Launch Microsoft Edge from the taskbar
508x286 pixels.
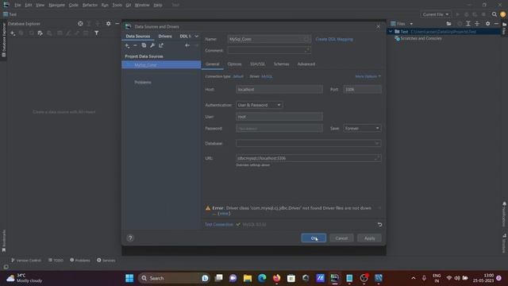click(x=262, y=278)
